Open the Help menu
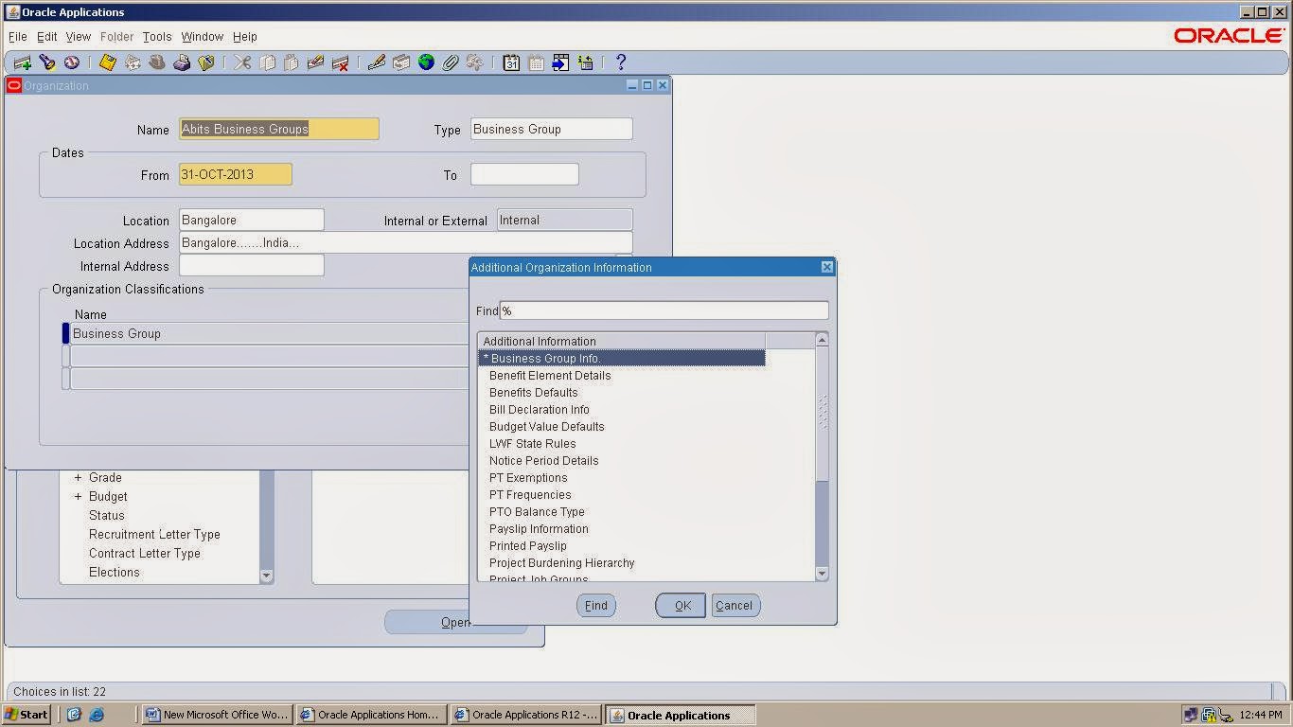This screenshot has height=727, width=1293. click(x=245, y=37)
